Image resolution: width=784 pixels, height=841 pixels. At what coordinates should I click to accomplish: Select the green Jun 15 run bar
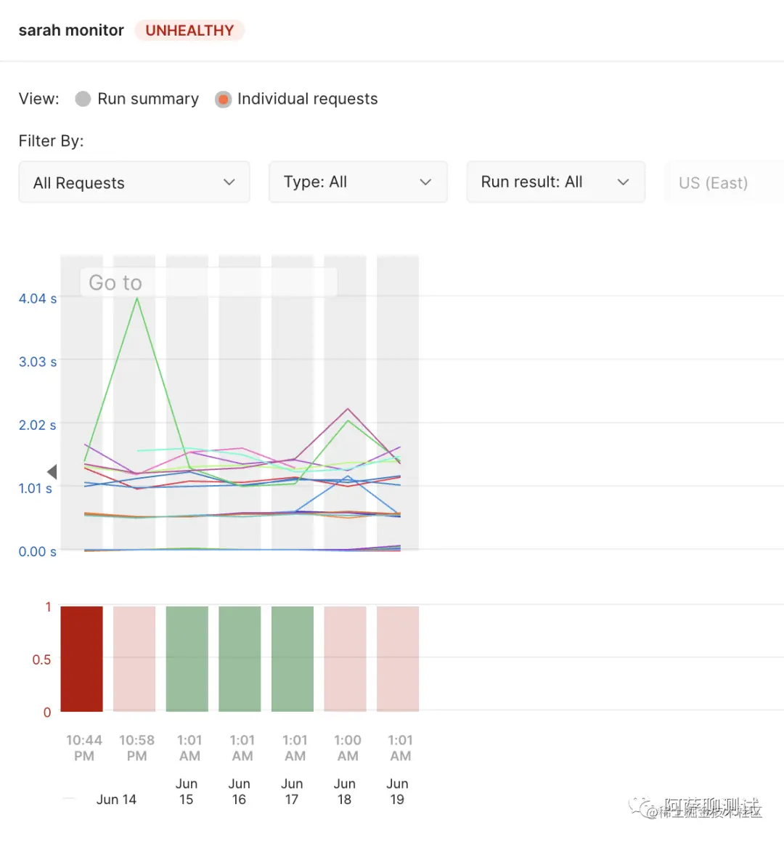pos(187,659)
